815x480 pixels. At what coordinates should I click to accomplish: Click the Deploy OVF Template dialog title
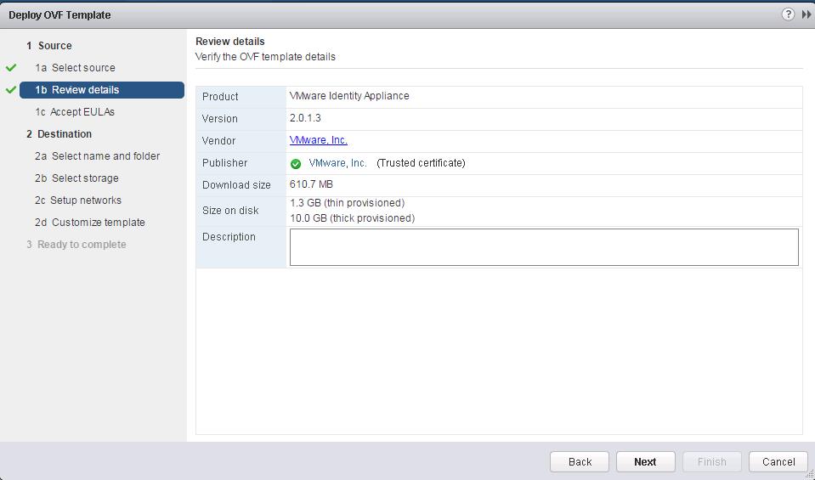tap(59, 15)
